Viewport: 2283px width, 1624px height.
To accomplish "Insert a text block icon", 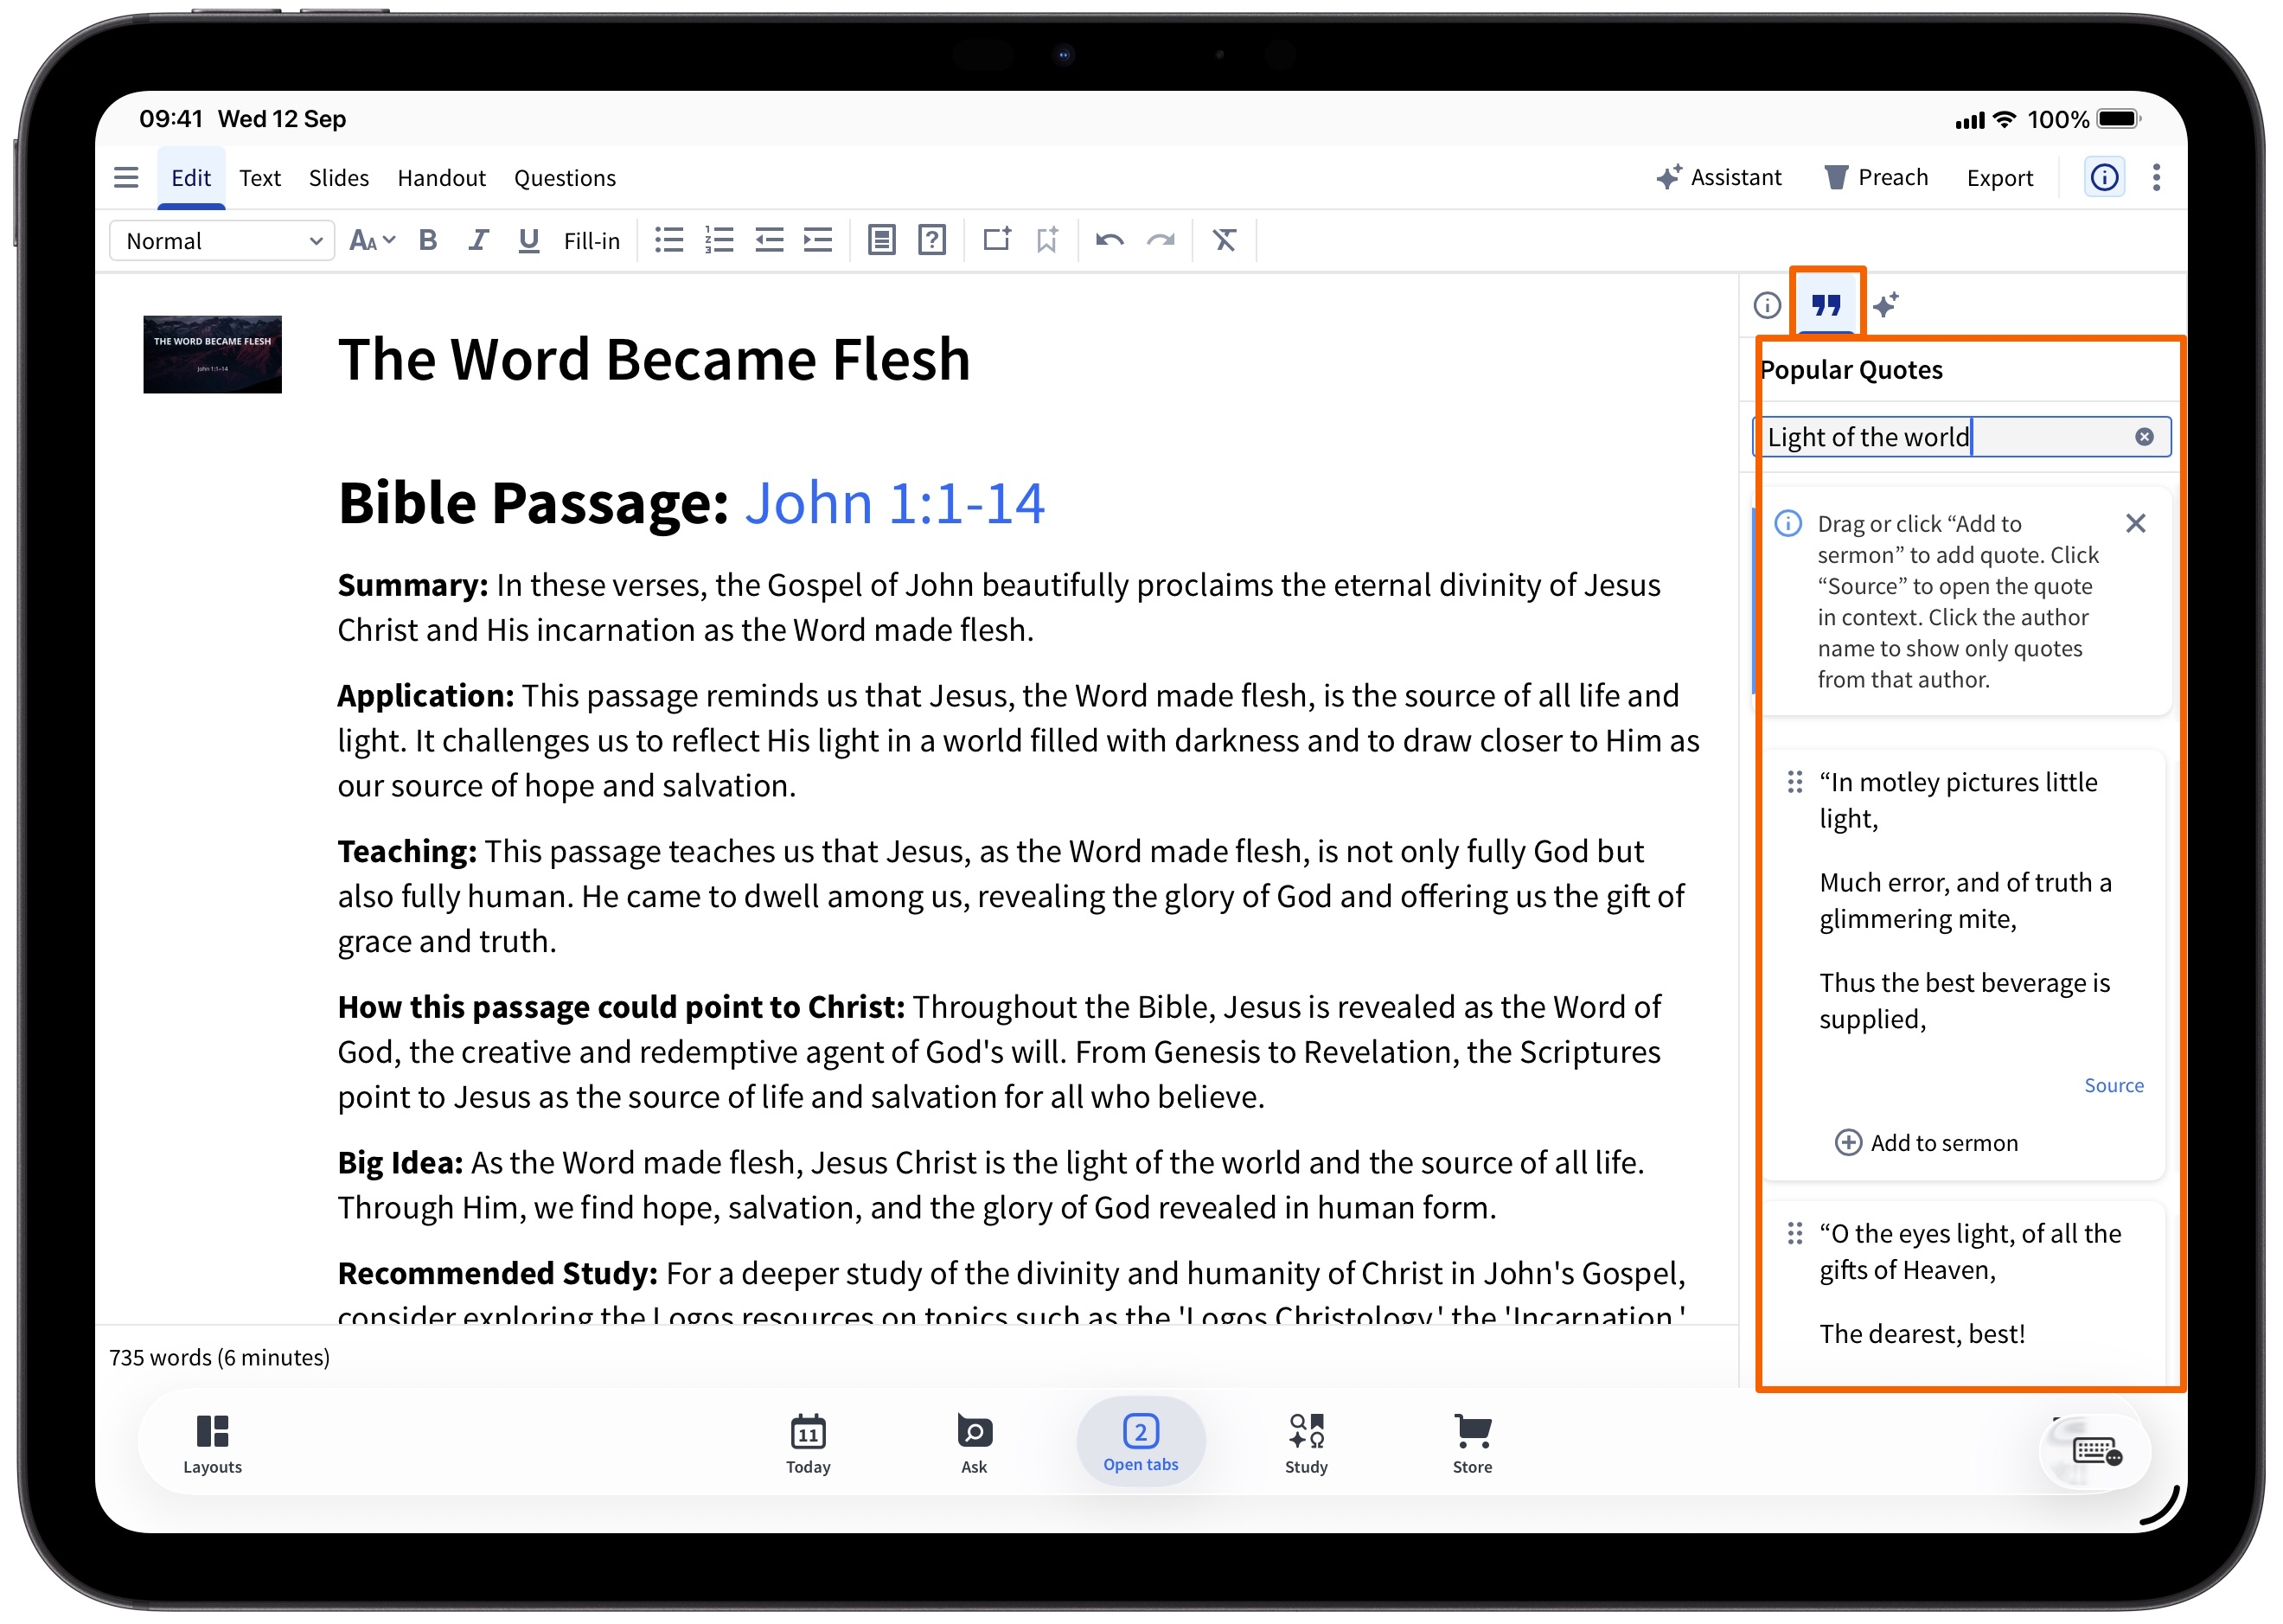I will [x=881, y=241].
